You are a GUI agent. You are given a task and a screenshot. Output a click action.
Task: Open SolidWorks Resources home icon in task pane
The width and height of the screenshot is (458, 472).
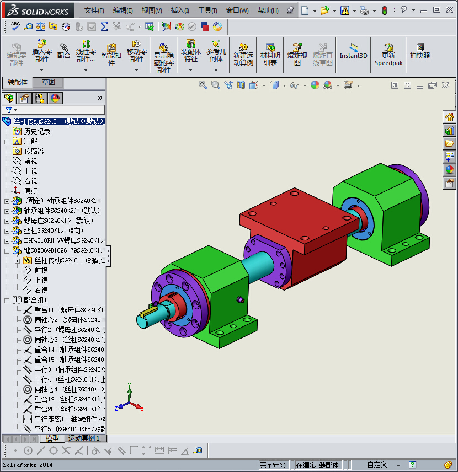click(449, 117)
